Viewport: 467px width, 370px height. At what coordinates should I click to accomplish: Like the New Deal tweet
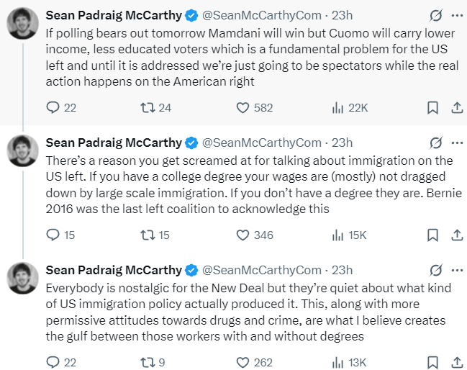click(x=243, y=362)
